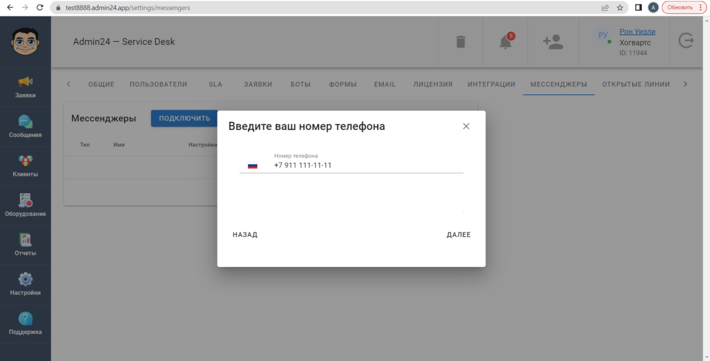Open Отчеты reports icon
The image size is (710, 361).
(x=25, y=244)
